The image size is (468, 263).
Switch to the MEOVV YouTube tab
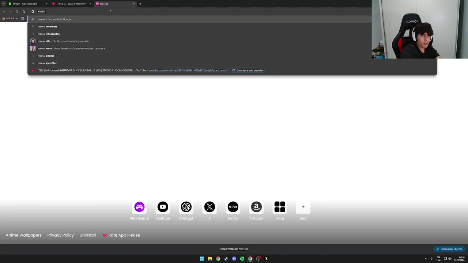(71, 4)
